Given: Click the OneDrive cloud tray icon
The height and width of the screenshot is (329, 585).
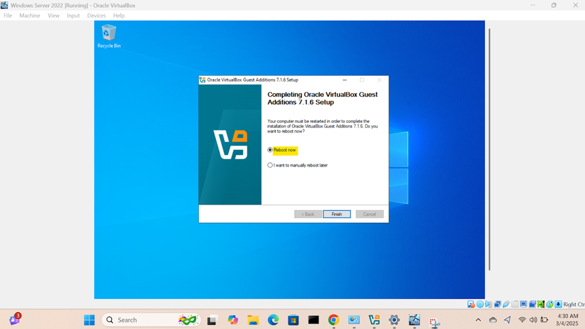Looking at the screenshot, I should click(493, 319).
